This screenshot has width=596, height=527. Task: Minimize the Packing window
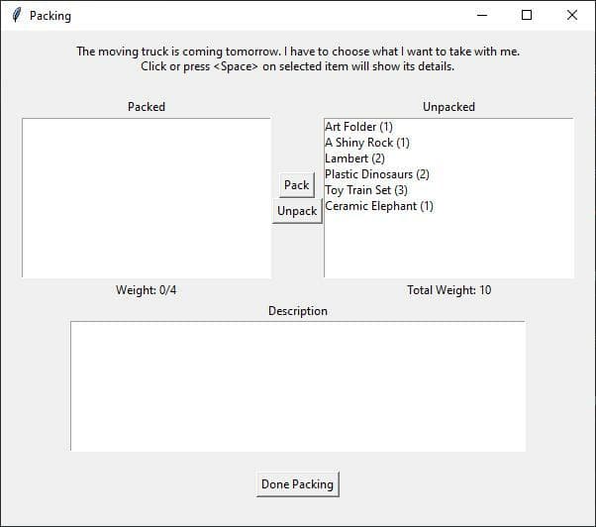[482, 15]
